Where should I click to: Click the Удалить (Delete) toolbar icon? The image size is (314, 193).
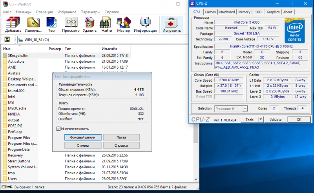(x=89, y=24)
